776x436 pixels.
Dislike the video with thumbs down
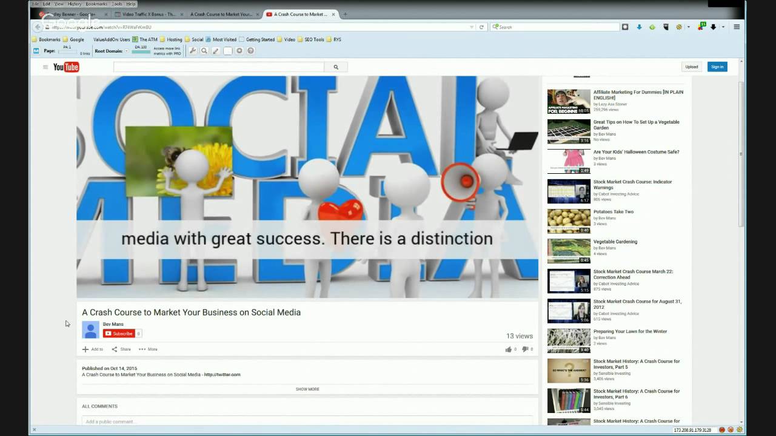pos(525,349)
